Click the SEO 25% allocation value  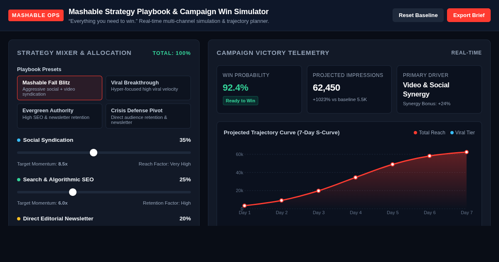click(185, 180)
